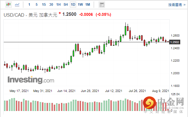Click the Aug 9, 2021 date label
Image resolution: width=188 pixels, height=117 pixels.
click(160, 91)
